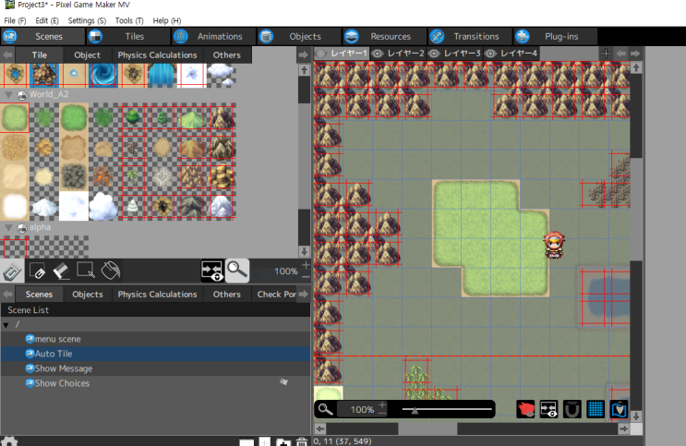686x446 pixels.
Task: Click tile palette scroll down arrow
Action: click(x=304, y=252)
